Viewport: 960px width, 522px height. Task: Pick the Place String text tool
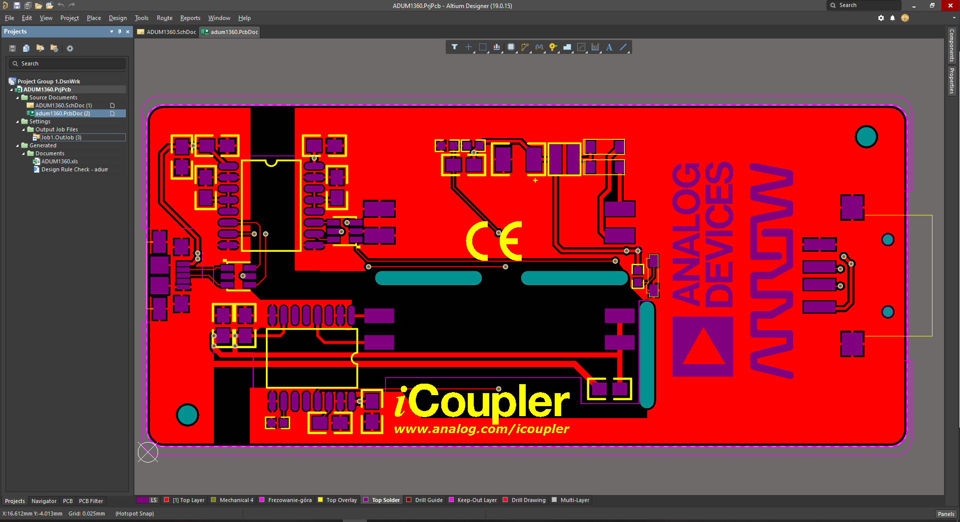[x=609, y=47]
